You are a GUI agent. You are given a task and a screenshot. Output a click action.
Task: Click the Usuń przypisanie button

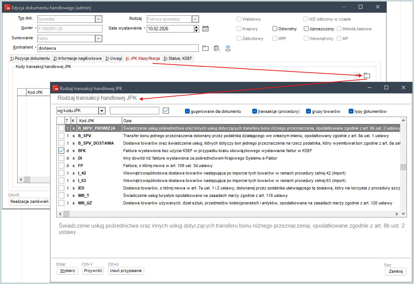point(126,271)
